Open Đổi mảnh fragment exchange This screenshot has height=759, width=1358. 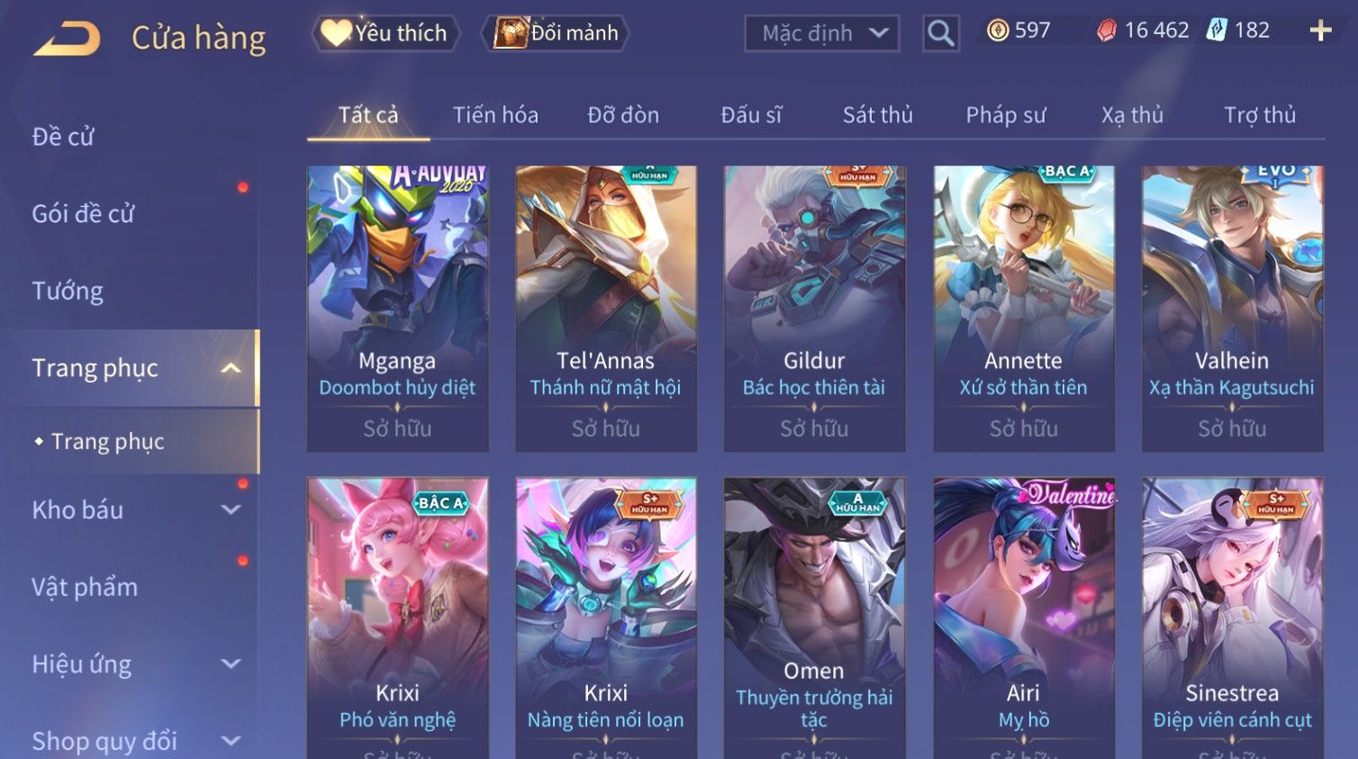[558, 33]
